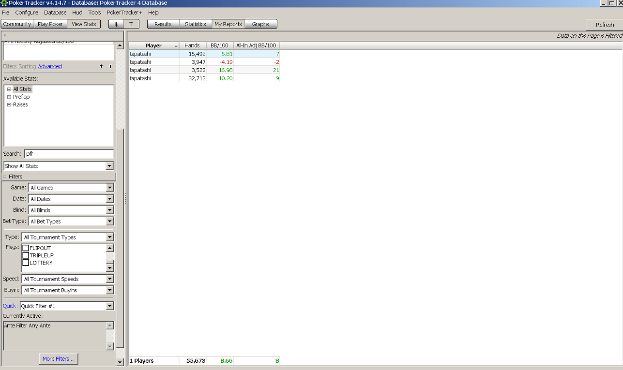623x370 pixels.
Task: Click the Flags list scroll-down arrow
Action: (110, 268)
